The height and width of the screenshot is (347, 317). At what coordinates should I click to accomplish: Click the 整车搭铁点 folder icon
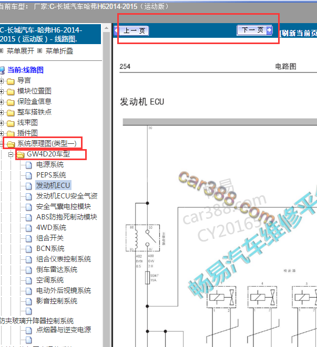11,113
